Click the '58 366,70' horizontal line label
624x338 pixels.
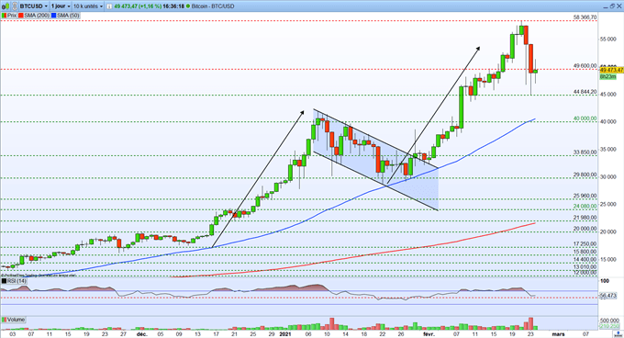(x=585, y=17)
